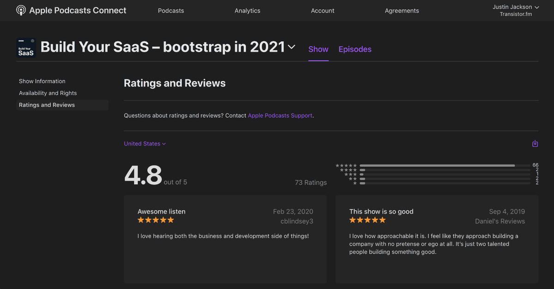Open Show Information in sidebar

click(42, 81)
